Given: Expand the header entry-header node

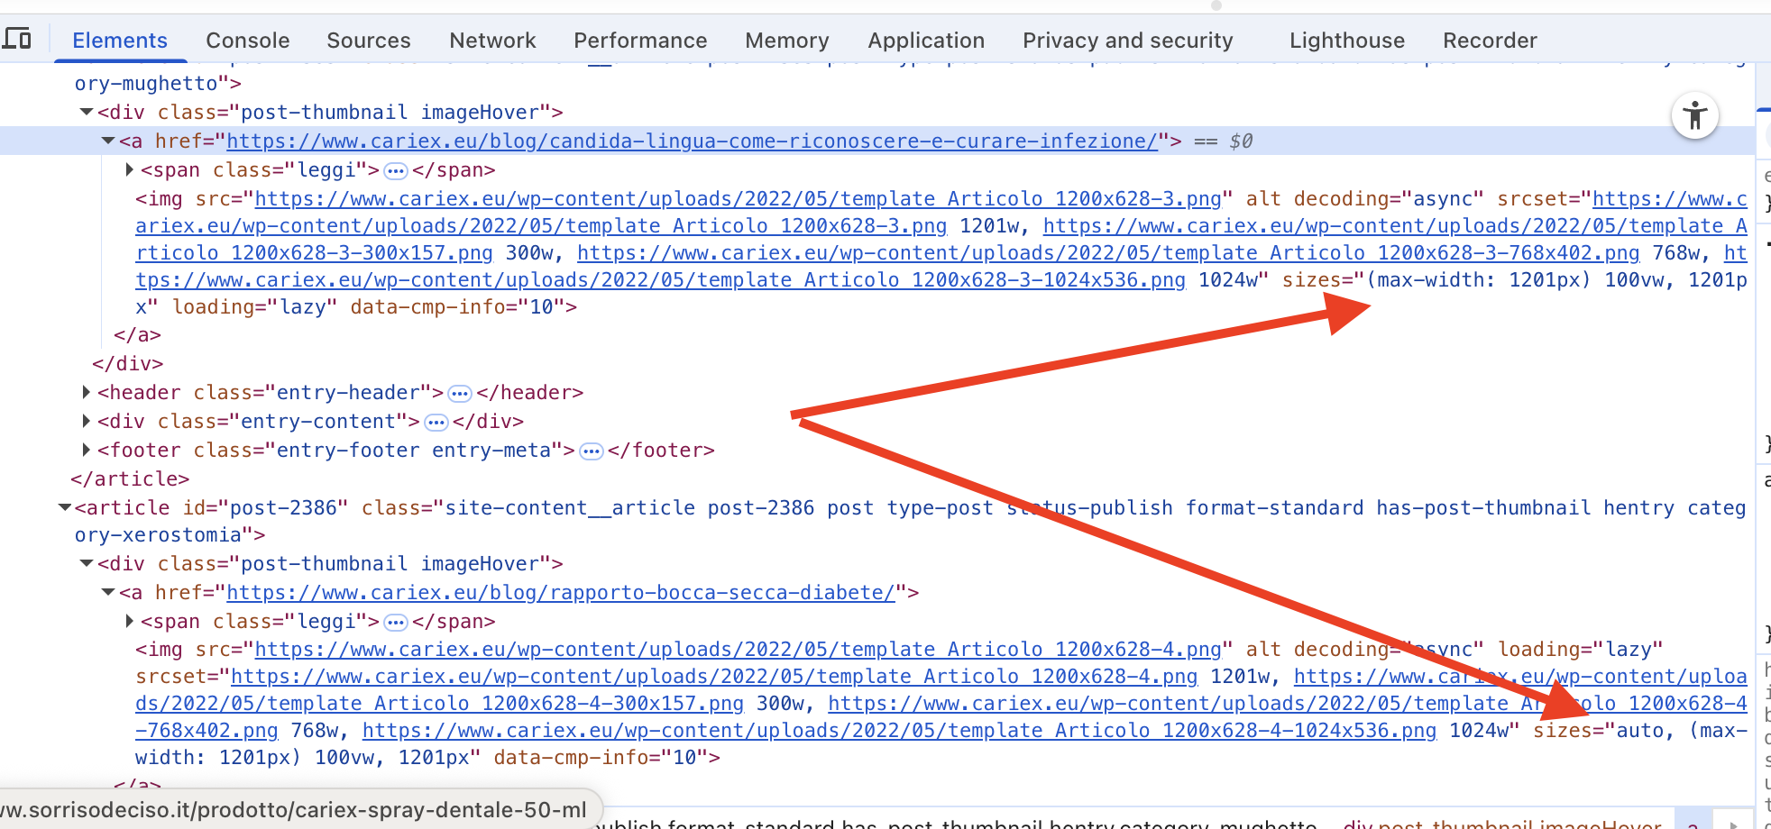Looking at the screenshot, I should pyautogui.click(x=87, y=393).
